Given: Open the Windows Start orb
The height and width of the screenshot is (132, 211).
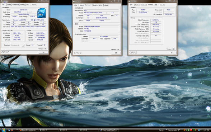Looking at the screenshot, I should 4,130.
